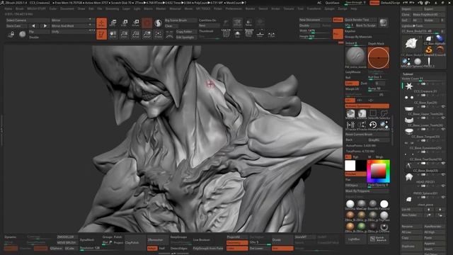This screenshot has height=255, width=453.
Task: Choose the BasicMaterial sphere
Action: point(373,204)
